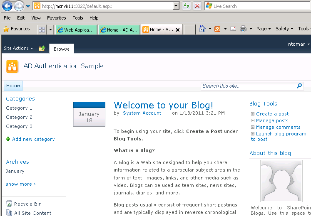Click the AD Authentication Sample title
This screenshot has width=311, height=216.
[x=63, y=66]
